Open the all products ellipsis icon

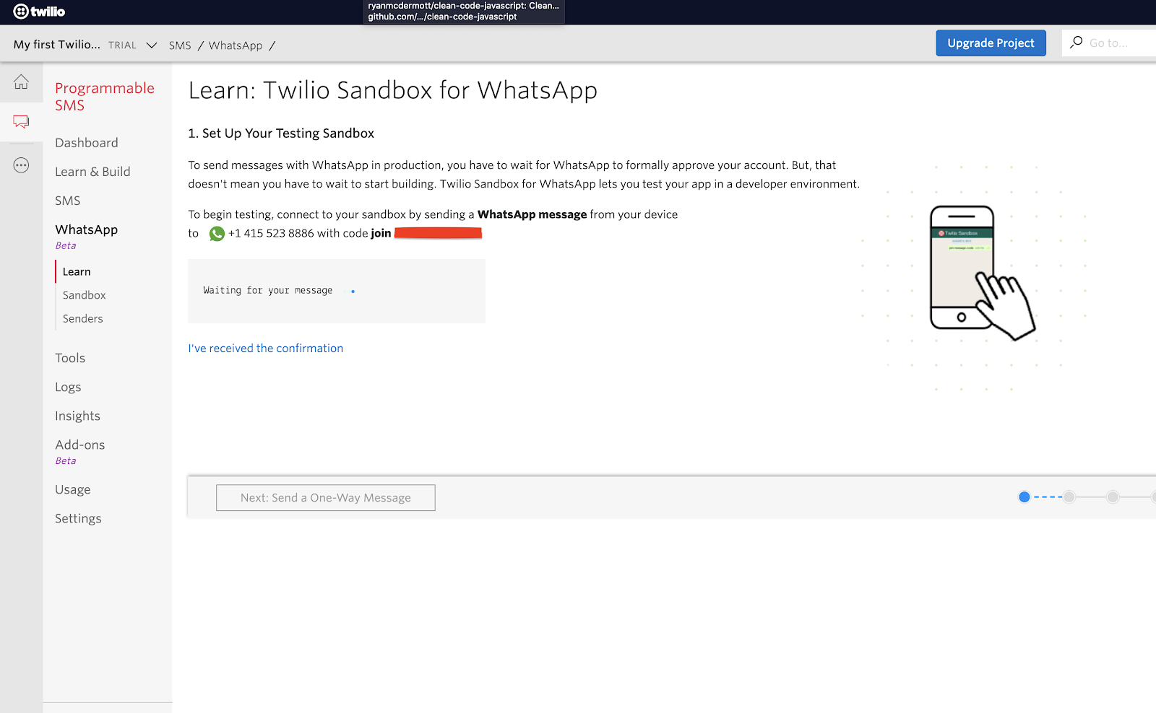tap(21, 165)
